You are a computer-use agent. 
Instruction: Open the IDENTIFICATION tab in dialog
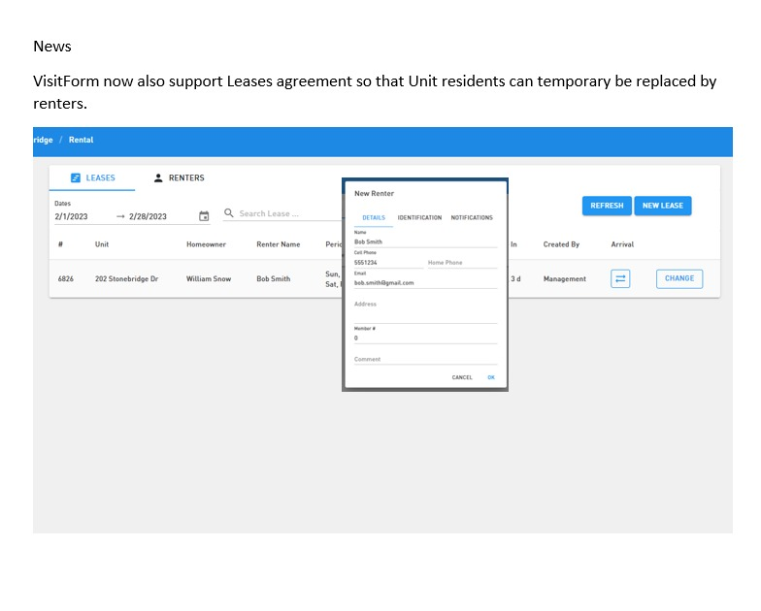pyautogui.click(x=419, y=217)
